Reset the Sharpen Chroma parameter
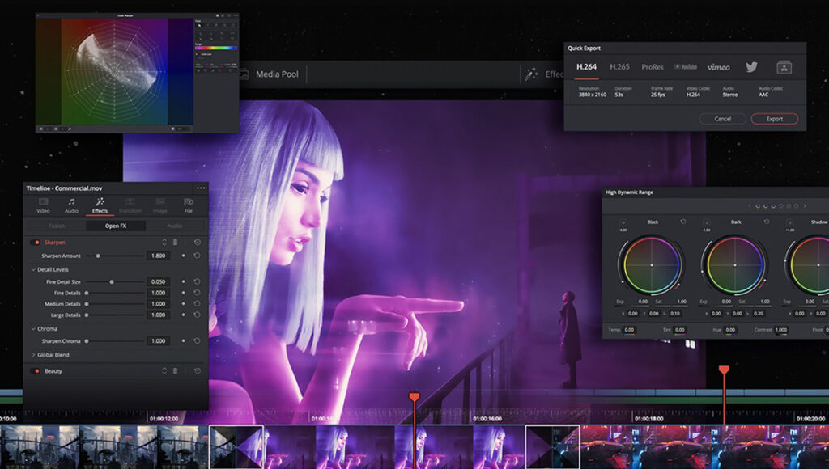The width and height of the screenshot is (829, 469). (197, 341)
